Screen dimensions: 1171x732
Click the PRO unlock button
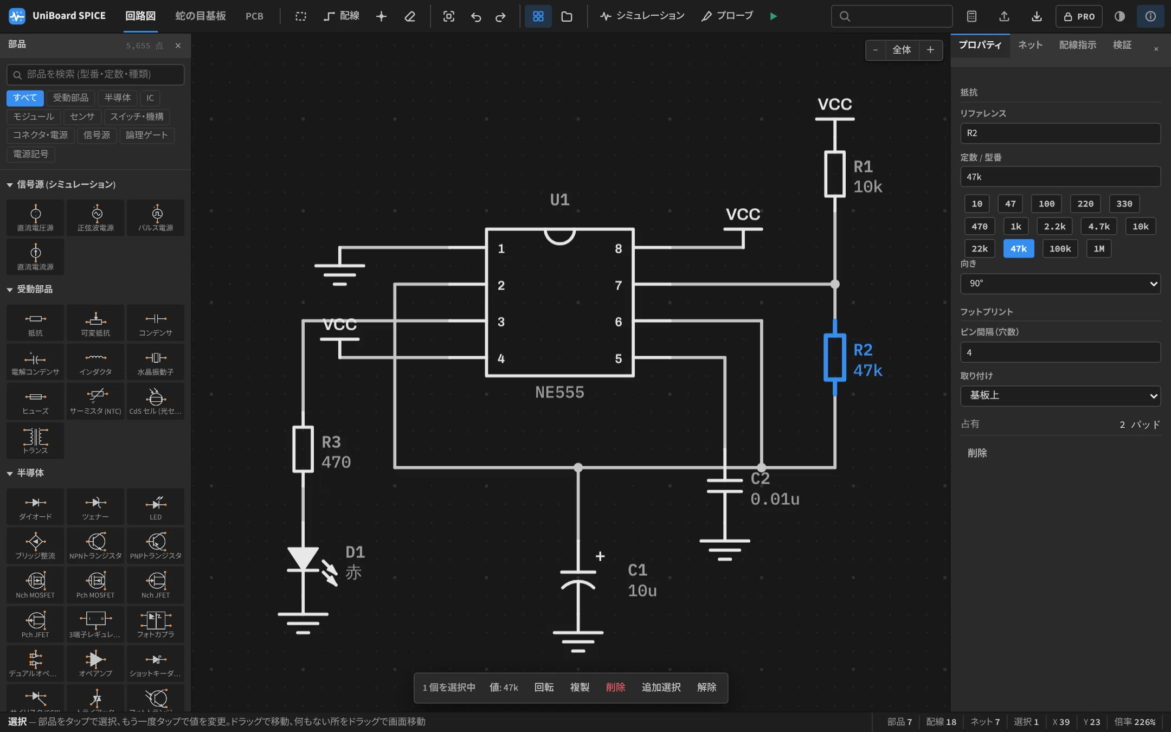pos(1079,16)
